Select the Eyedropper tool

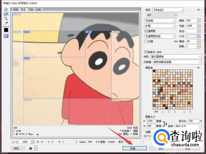click(6, 23)
